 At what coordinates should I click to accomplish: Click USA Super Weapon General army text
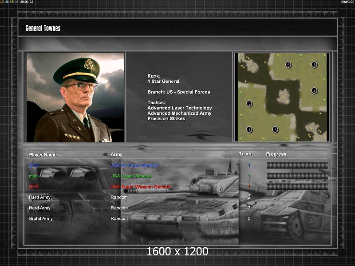[140, 187]
